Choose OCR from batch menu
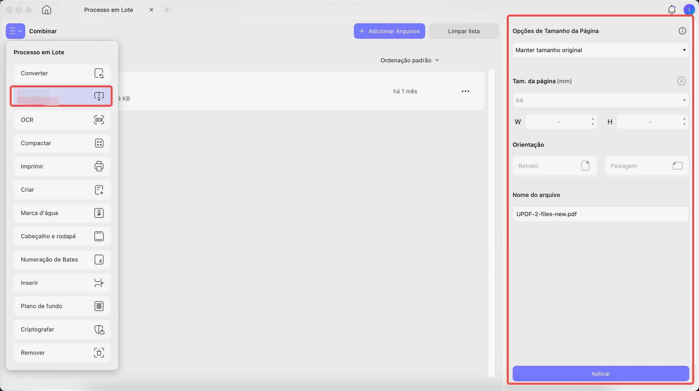 click(62, 120)
